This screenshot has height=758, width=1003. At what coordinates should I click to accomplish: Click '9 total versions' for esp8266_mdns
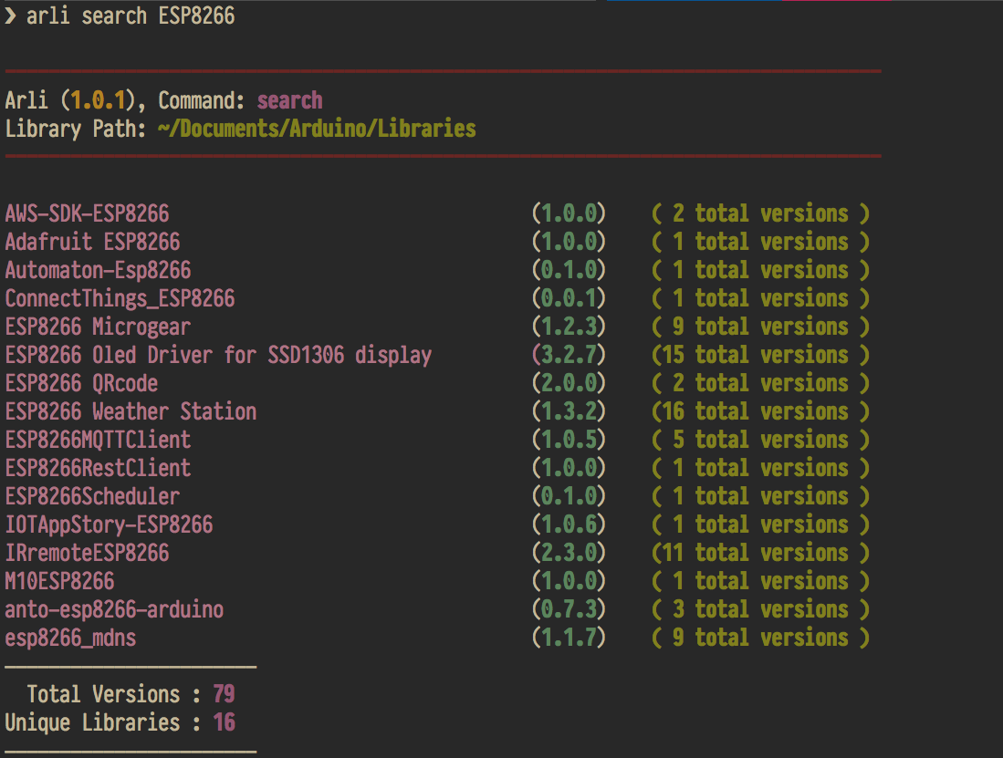coord(760,638)
